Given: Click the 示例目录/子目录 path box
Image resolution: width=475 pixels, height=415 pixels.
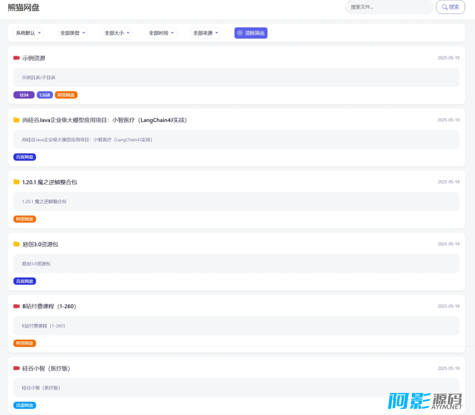Looking at the screenshot, I should [236, 78].
